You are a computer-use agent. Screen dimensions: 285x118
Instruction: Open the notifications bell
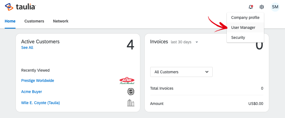coord(251,7)
